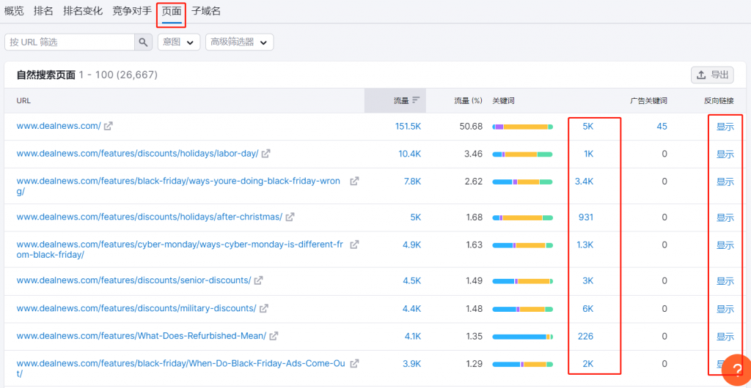
Task: Click keyword count 2K
Action: click(587, 364)
